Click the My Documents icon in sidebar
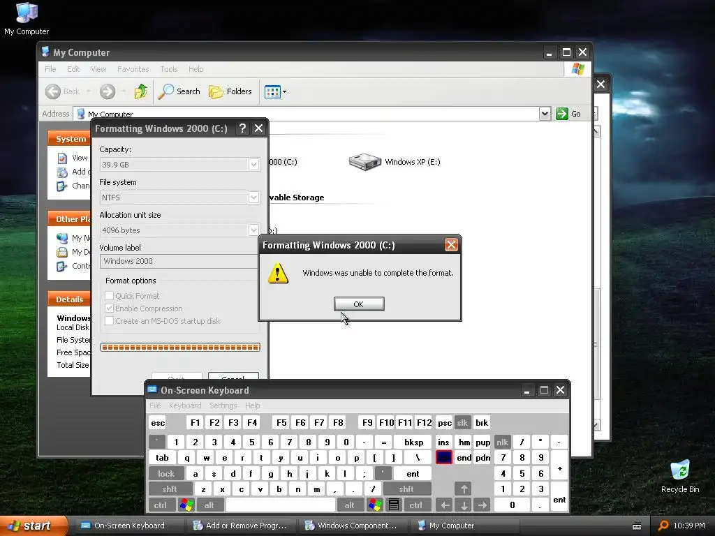This screenshot has width=715, height=536. (62, 252)
